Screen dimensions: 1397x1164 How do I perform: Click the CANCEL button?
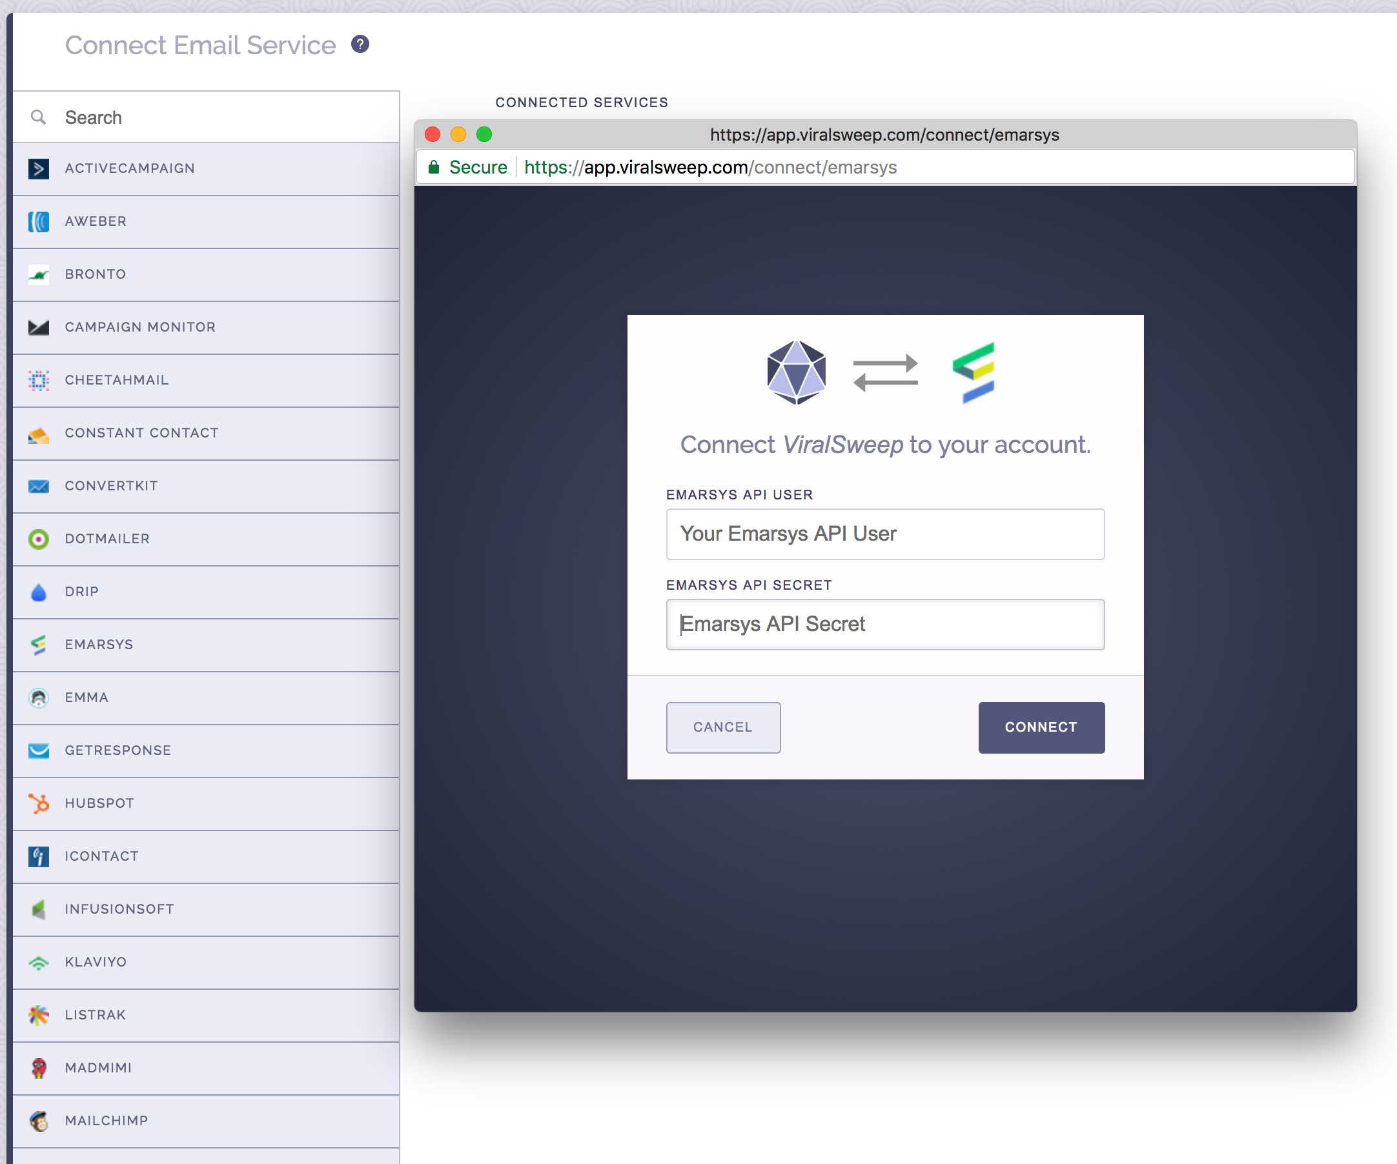click(x=723, y=727)
